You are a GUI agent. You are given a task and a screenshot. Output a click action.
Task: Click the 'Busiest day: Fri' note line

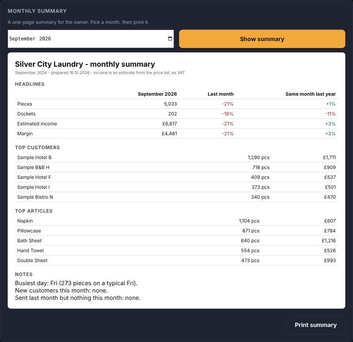pos(76,283)
